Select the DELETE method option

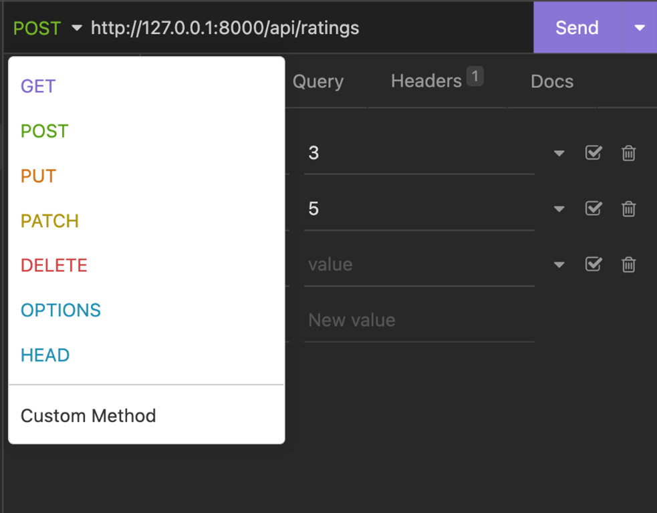point(53,265)
